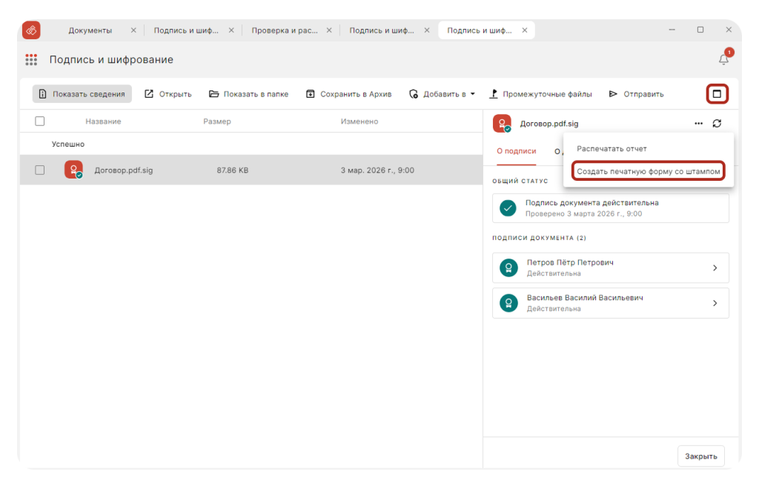Expand the Добавить в dropdown
The image size is (759, 489).
tap(443, 94)
